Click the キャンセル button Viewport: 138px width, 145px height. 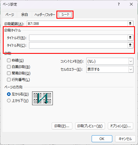(x=125, y=139)
